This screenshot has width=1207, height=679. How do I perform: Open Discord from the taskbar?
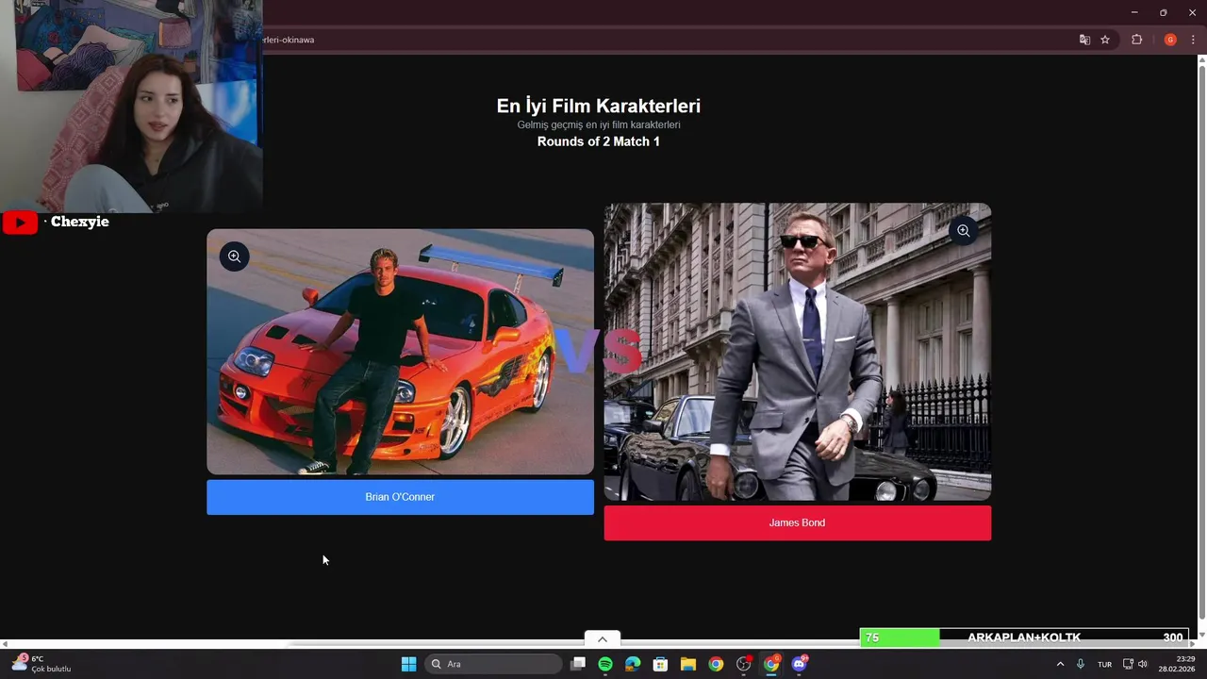tap(800, 664)
